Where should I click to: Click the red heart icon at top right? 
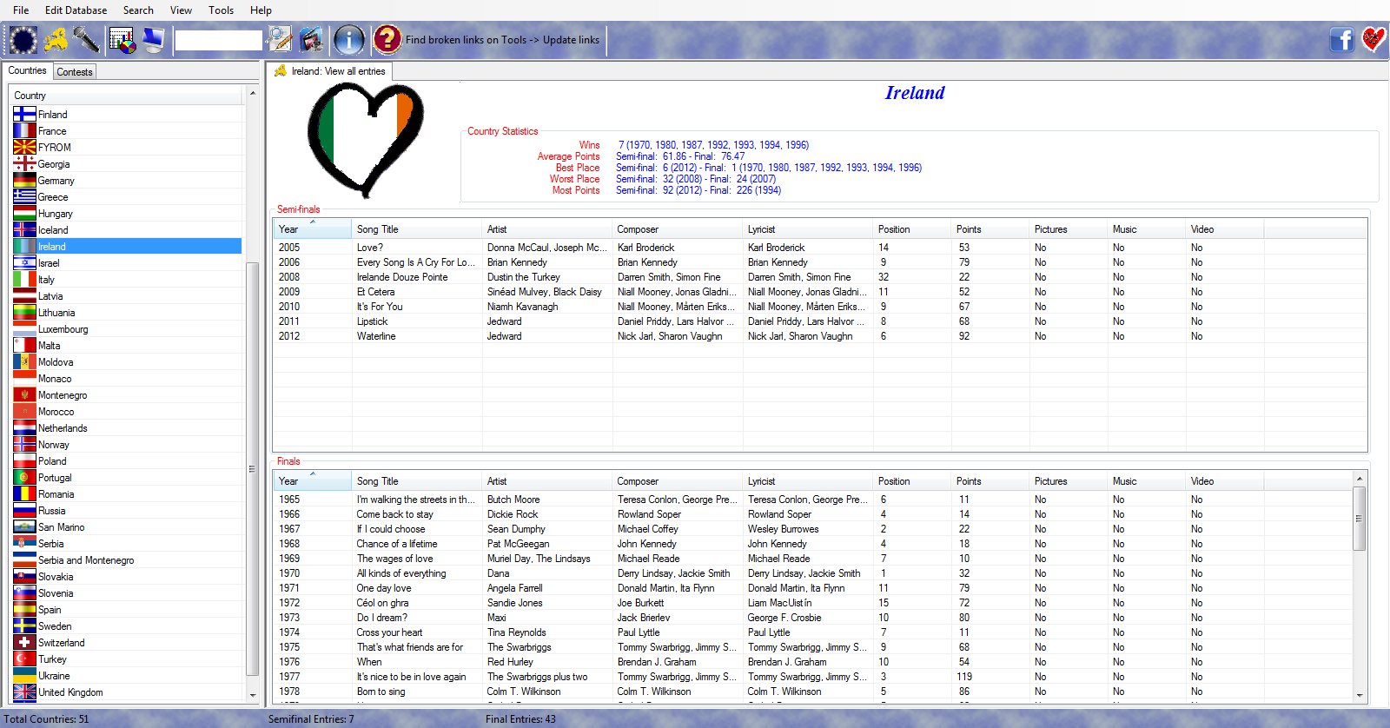1373,40
